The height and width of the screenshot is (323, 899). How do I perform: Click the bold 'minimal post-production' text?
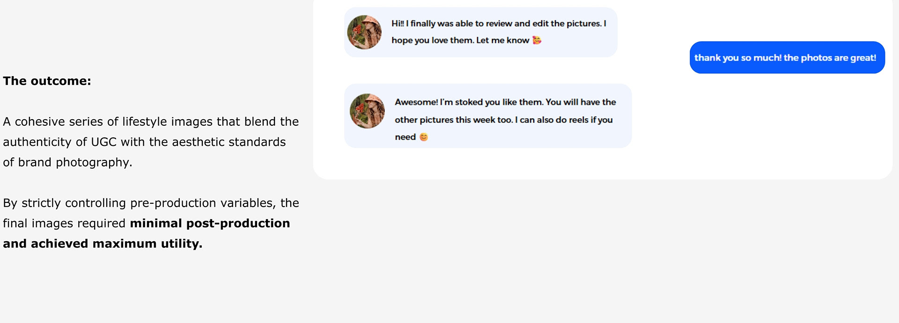point(210,223)
